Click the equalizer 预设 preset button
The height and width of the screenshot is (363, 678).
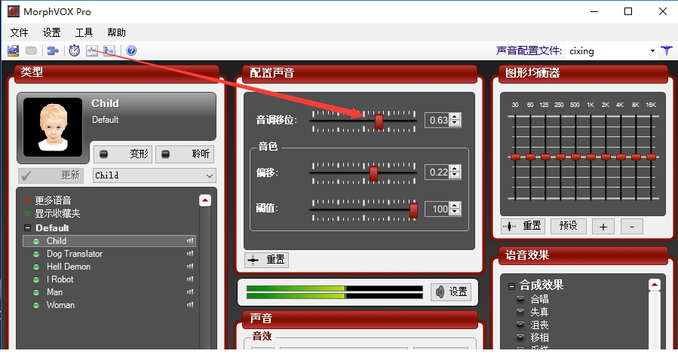tap(569, 226)
